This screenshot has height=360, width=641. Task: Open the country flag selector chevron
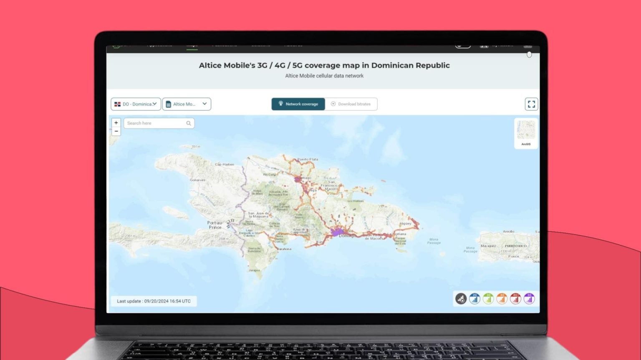155,104
